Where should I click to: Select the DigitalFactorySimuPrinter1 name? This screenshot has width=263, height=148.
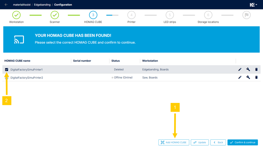[x=27, y=70]
